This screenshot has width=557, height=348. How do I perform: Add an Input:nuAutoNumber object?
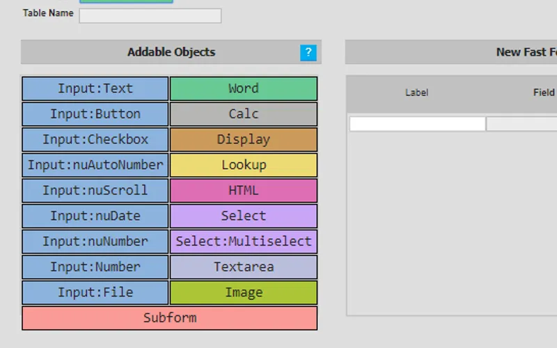[95, 165]
